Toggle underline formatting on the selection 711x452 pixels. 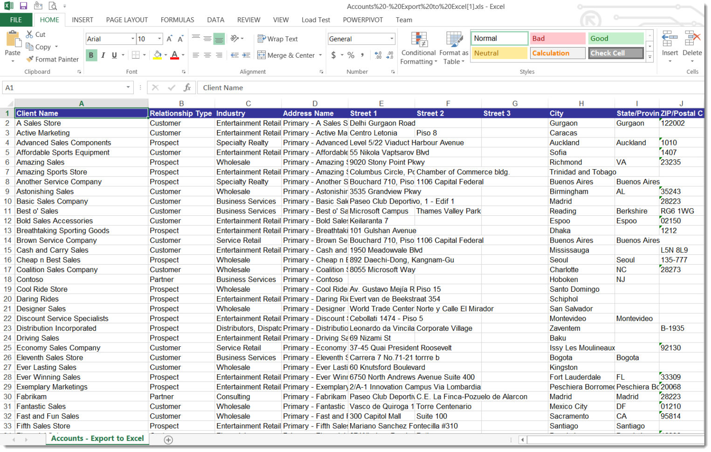click(114, 55)
